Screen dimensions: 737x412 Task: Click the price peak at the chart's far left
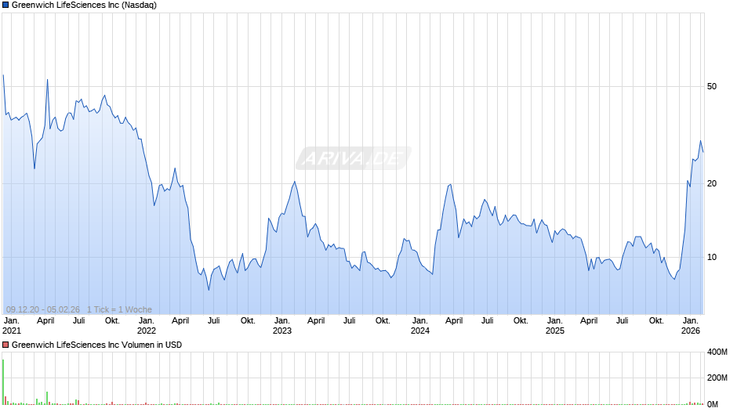(x=3, y=75)
